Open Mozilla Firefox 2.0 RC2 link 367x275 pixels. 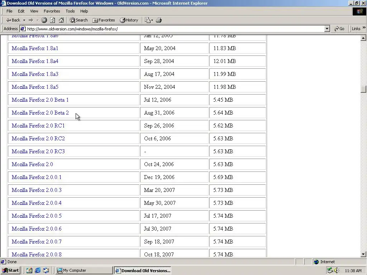[x=38, y=139]
